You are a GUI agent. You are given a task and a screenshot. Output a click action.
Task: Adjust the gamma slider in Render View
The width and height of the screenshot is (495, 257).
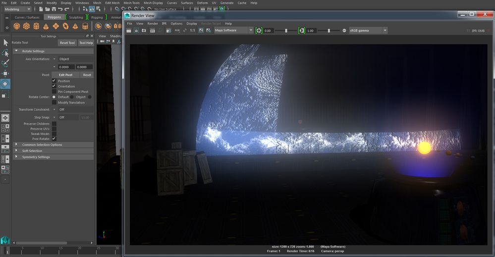tap(329, 31)
